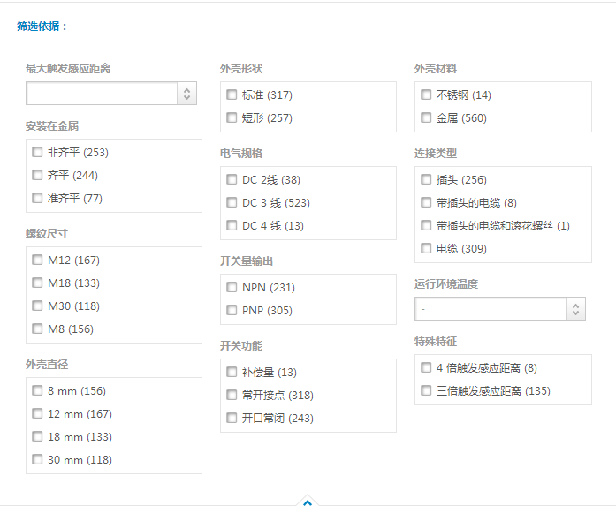Check the 非齐平 (253) checkbox
Screen dimensions: 616x506
coord(37,152)
